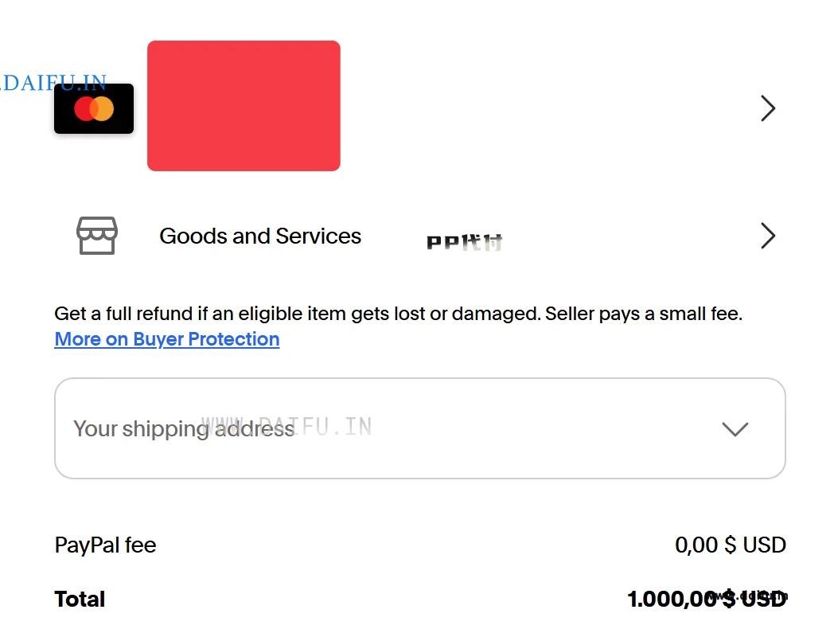Open payment type via chevron beside Goods and Services
Viewport: 834px width, 629px height.
(x=767, y=236)
